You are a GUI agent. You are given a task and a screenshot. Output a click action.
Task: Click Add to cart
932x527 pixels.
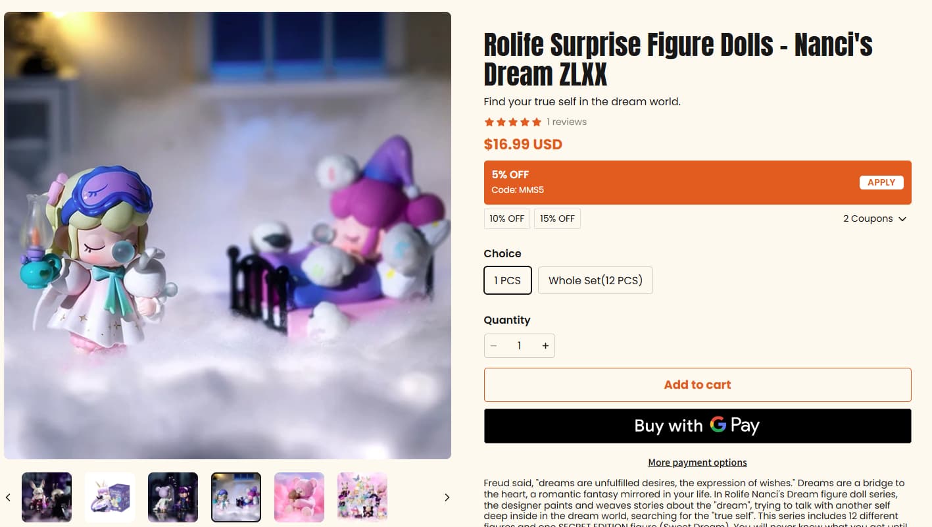(x=697, y=385)
